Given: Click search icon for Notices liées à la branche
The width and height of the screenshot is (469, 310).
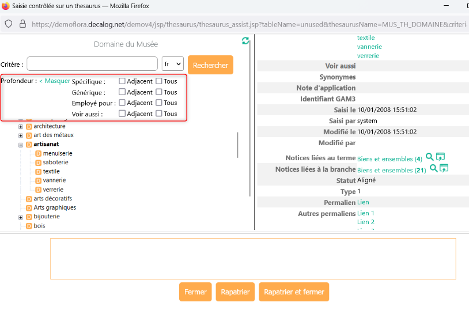Looking at the screenshot, I should click(433, 169).
